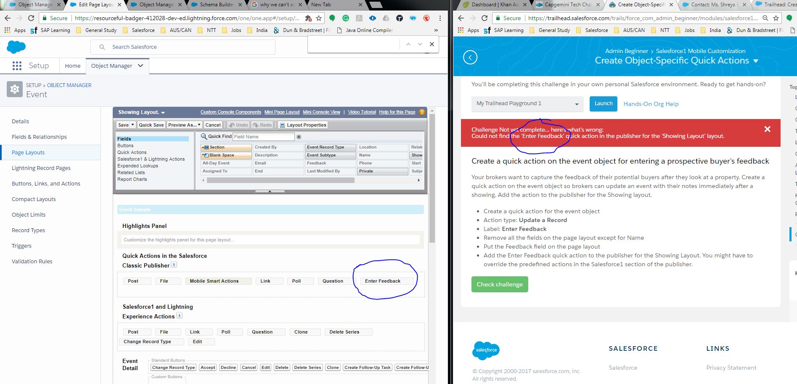Switch to the Home tab in Setup
The height and width of the screenshot is (384, 797).
[x=72, y=66]
